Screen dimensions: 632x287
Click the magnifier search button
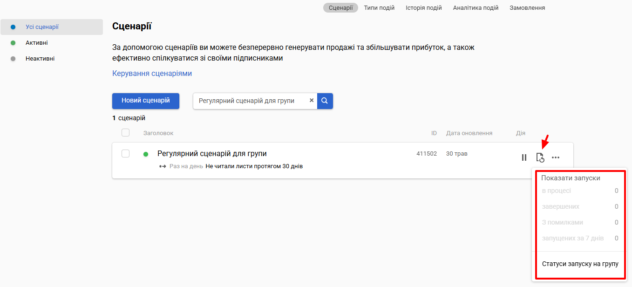tap(325, 101)
